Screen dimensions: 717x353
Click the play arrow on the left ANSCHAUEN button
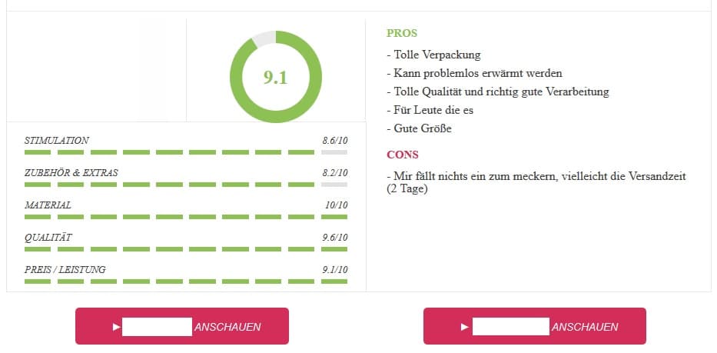pyautogui.click(x=117, y=327)
